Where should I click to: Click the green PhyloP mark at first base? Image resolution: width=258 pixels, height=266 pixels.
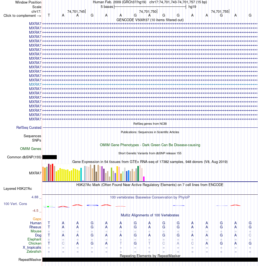[48, 207]
